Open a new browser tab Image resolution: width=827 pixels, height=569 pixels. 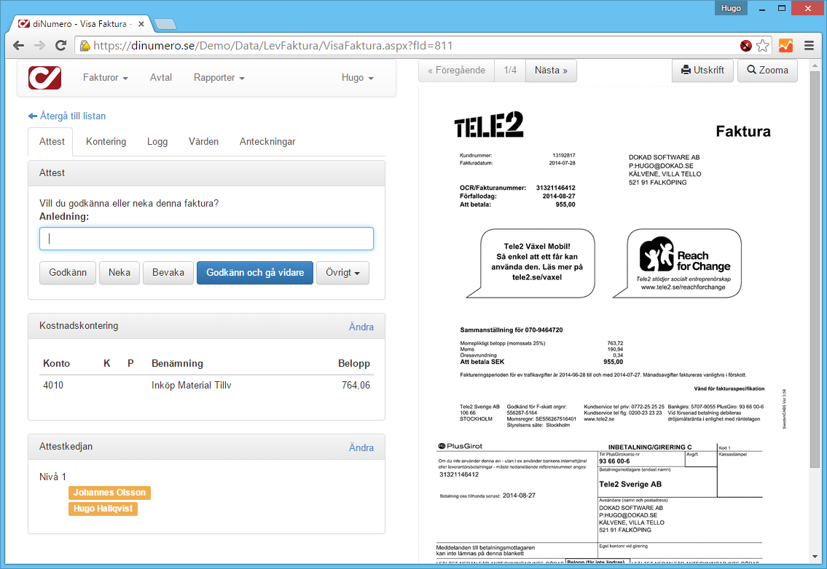pyautogui.click(x=165, y=24)
